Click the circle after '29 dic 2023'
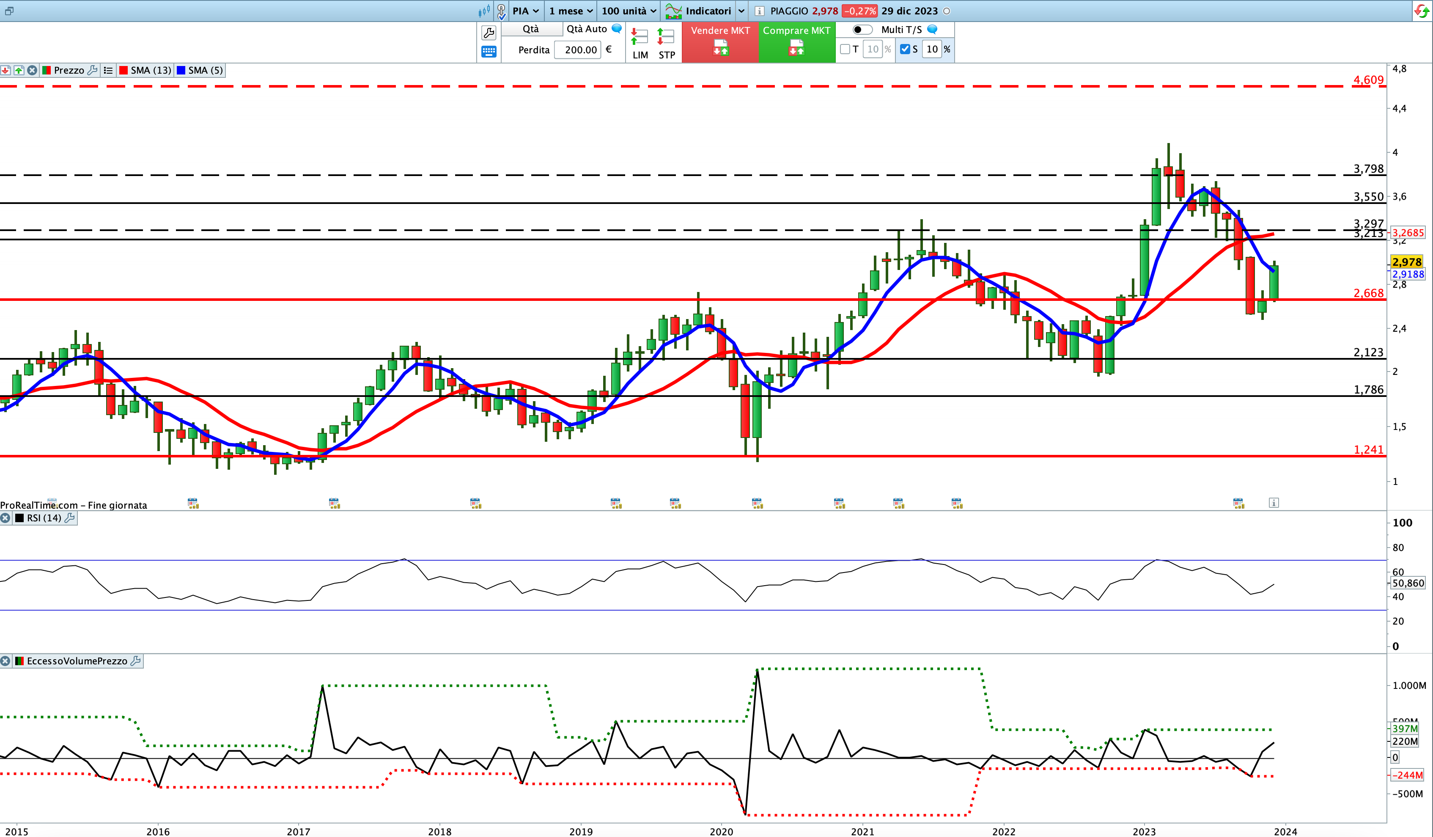Screen dimensions: 1433x837 947,11
